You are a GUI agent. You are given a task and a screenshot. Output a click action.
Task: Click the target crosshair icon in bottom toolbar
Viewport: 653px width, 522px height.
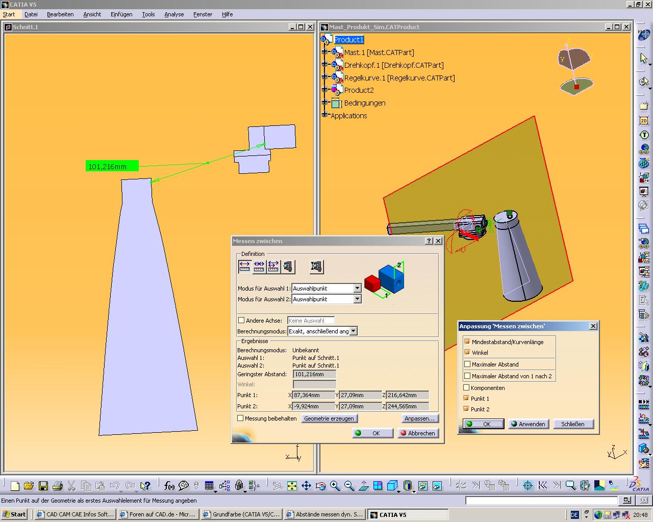(528, 486)
